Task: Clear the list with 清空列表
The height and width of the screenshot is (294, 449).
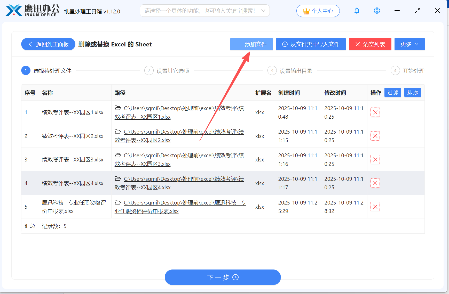Action: (x=370, y=44)
